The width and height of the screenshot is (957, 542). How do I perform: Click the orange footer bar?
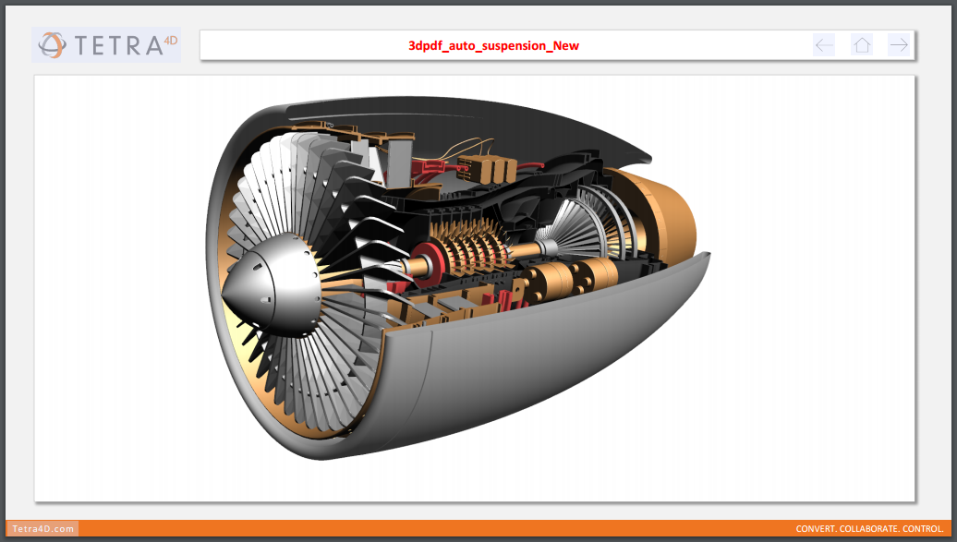pos(462,528)
